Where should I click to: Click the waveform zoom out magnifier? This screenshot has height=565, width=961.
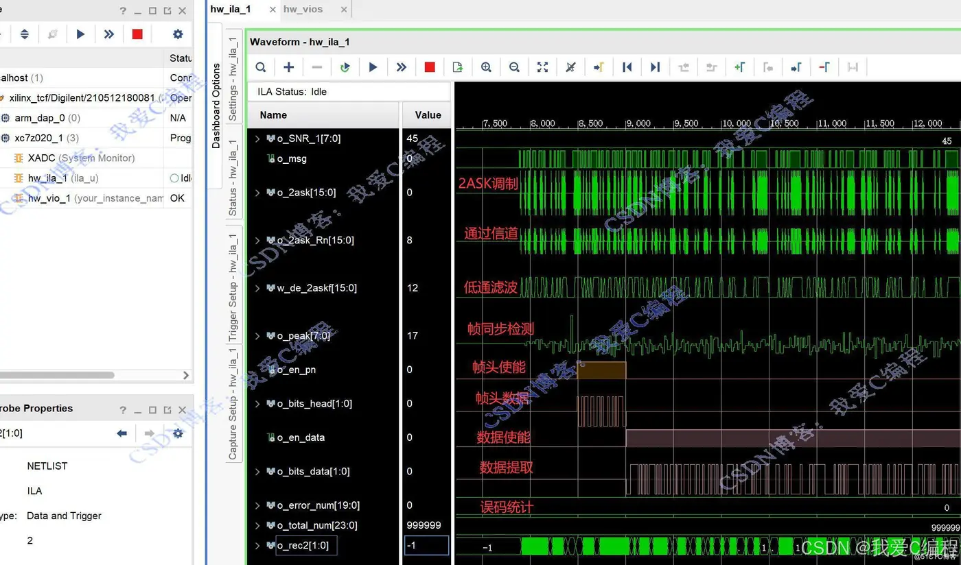point(514,67)
